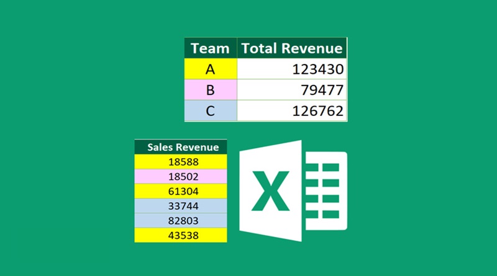Pick the cell showing 126762
Screen dimensions: 497x276
tap(291, 110)
